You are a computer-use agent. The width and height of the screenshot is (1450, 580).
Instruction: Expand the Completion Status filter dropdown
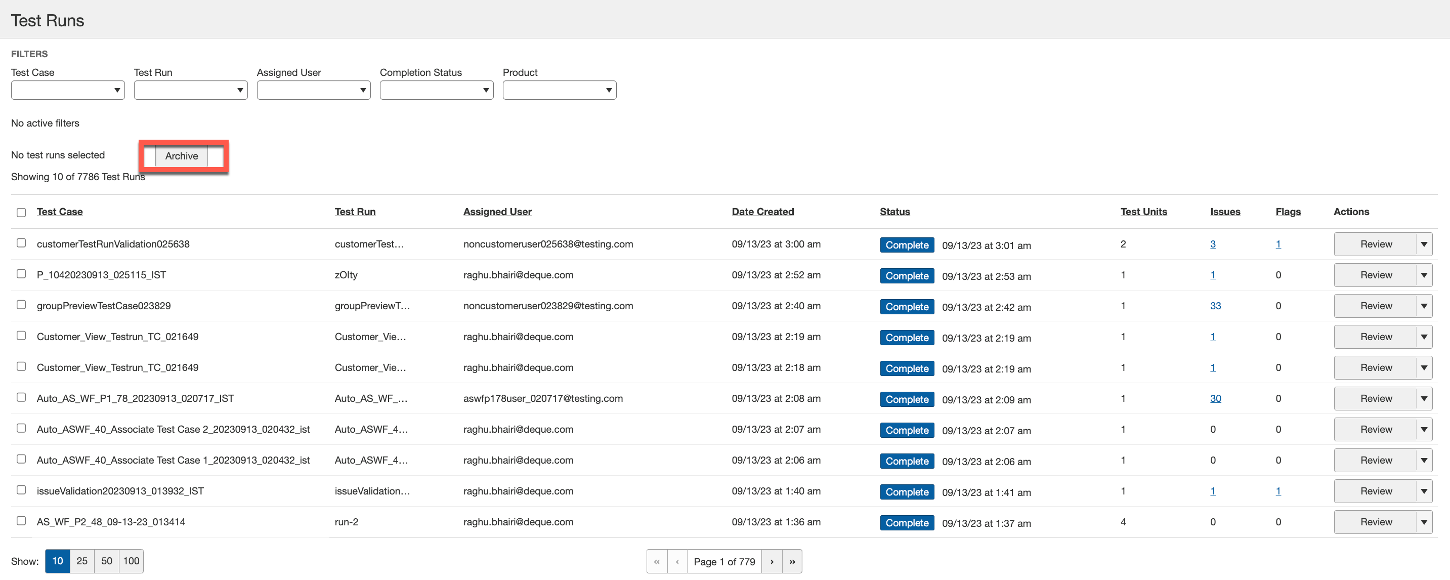(436, 90)
